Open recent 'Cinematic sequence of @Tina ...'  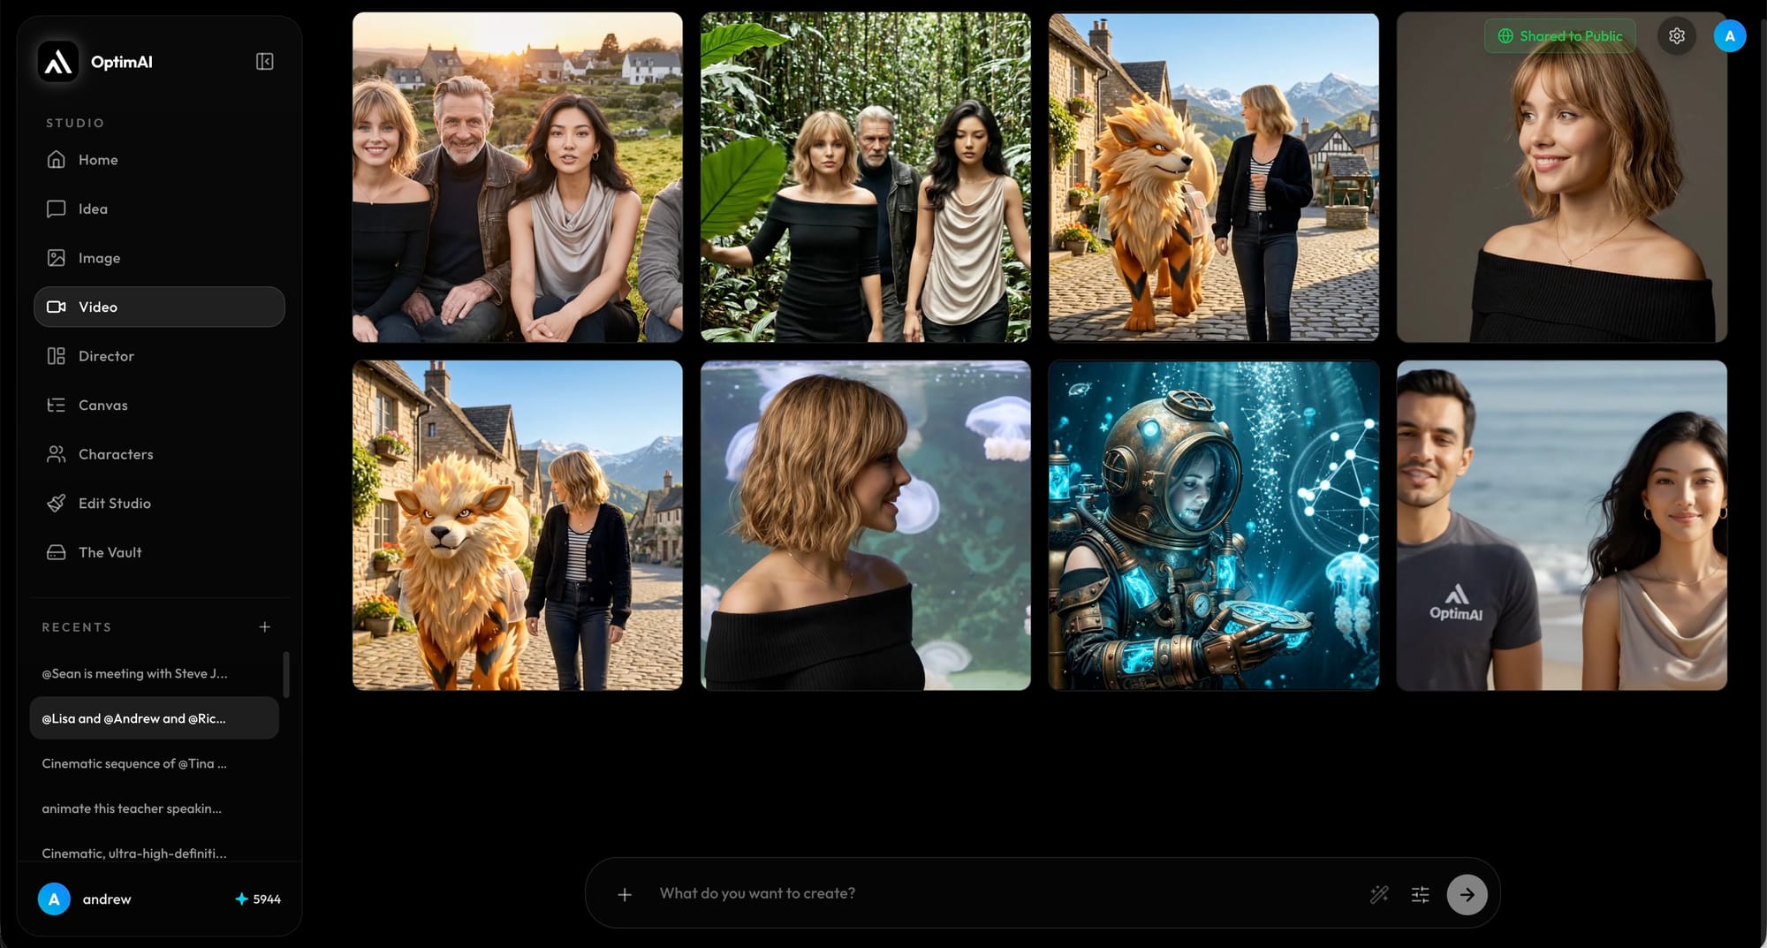154,763
